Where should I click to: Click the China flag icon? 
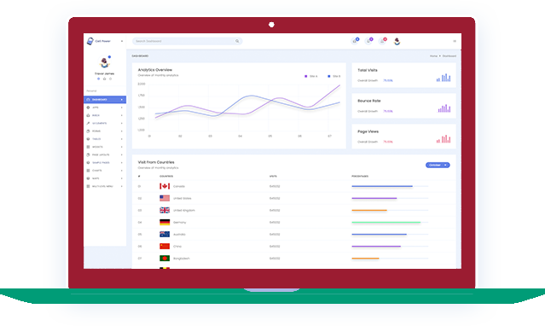pos(165,246)
